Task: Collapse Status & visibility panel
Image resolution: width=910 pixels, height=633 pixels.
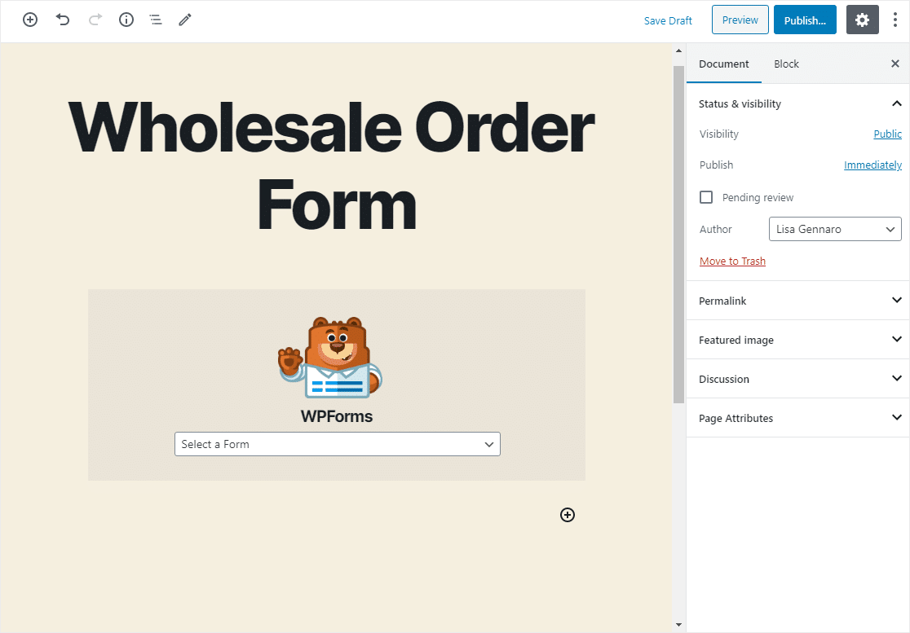Action: coord(798,103)
